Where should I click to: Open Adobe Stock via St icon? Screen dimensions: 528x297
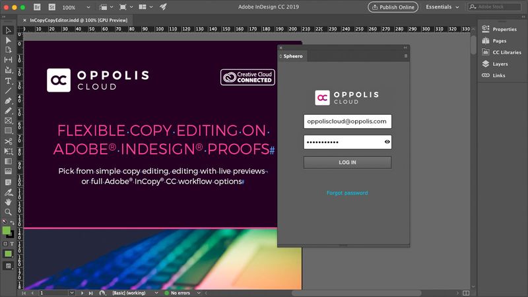tap(51, 7)
